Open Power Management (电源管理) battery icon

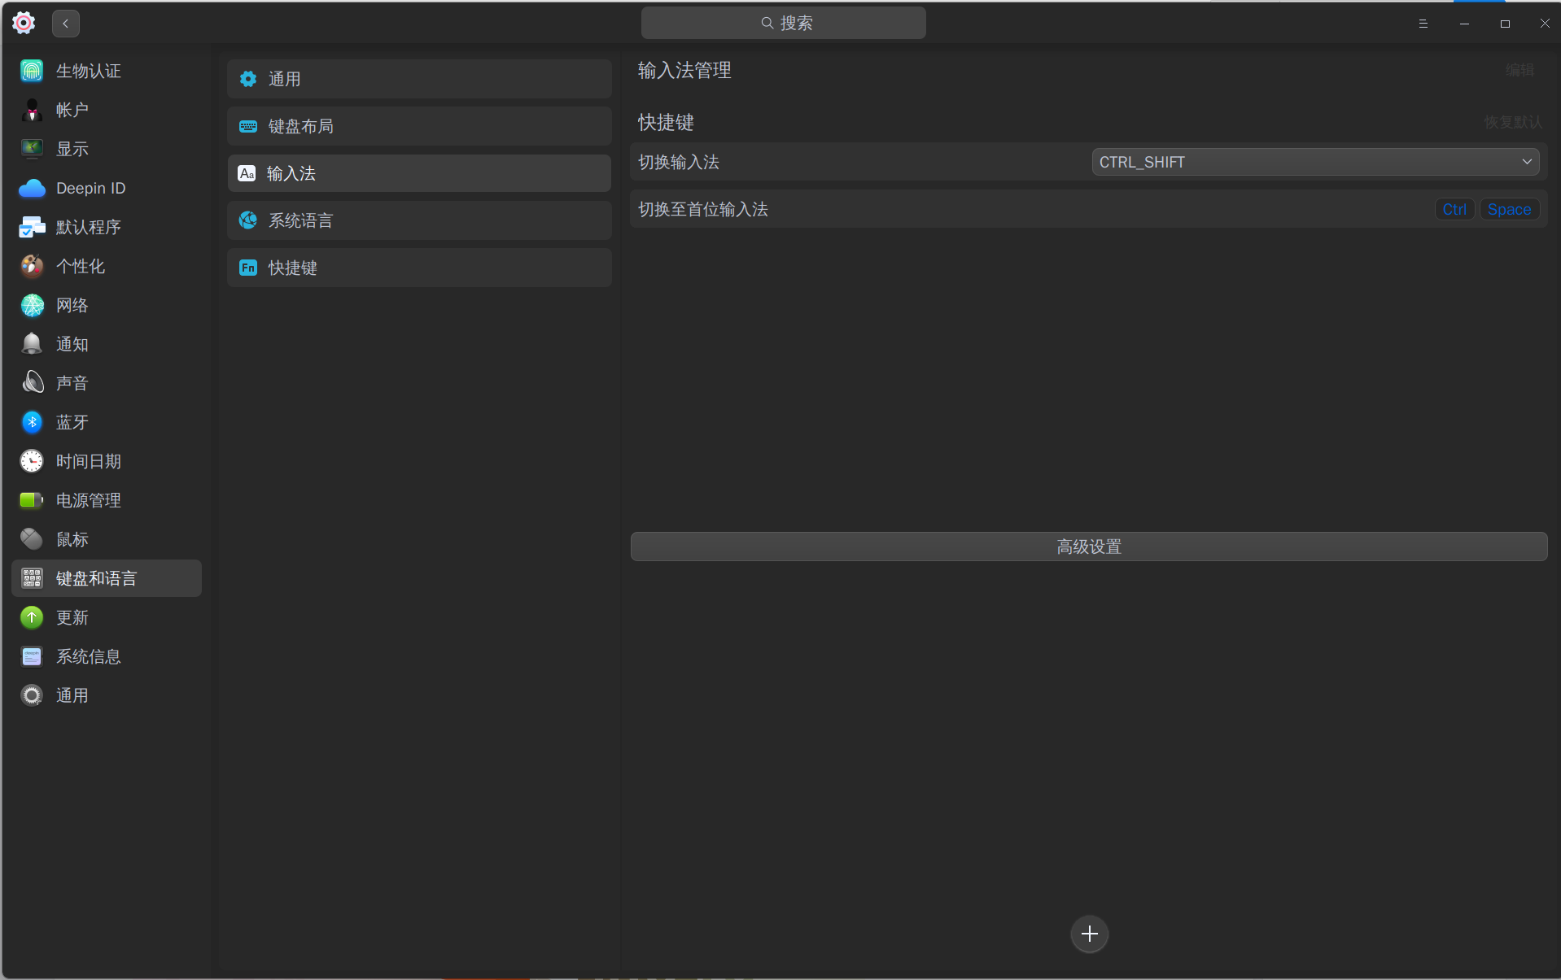pos(32,500)
